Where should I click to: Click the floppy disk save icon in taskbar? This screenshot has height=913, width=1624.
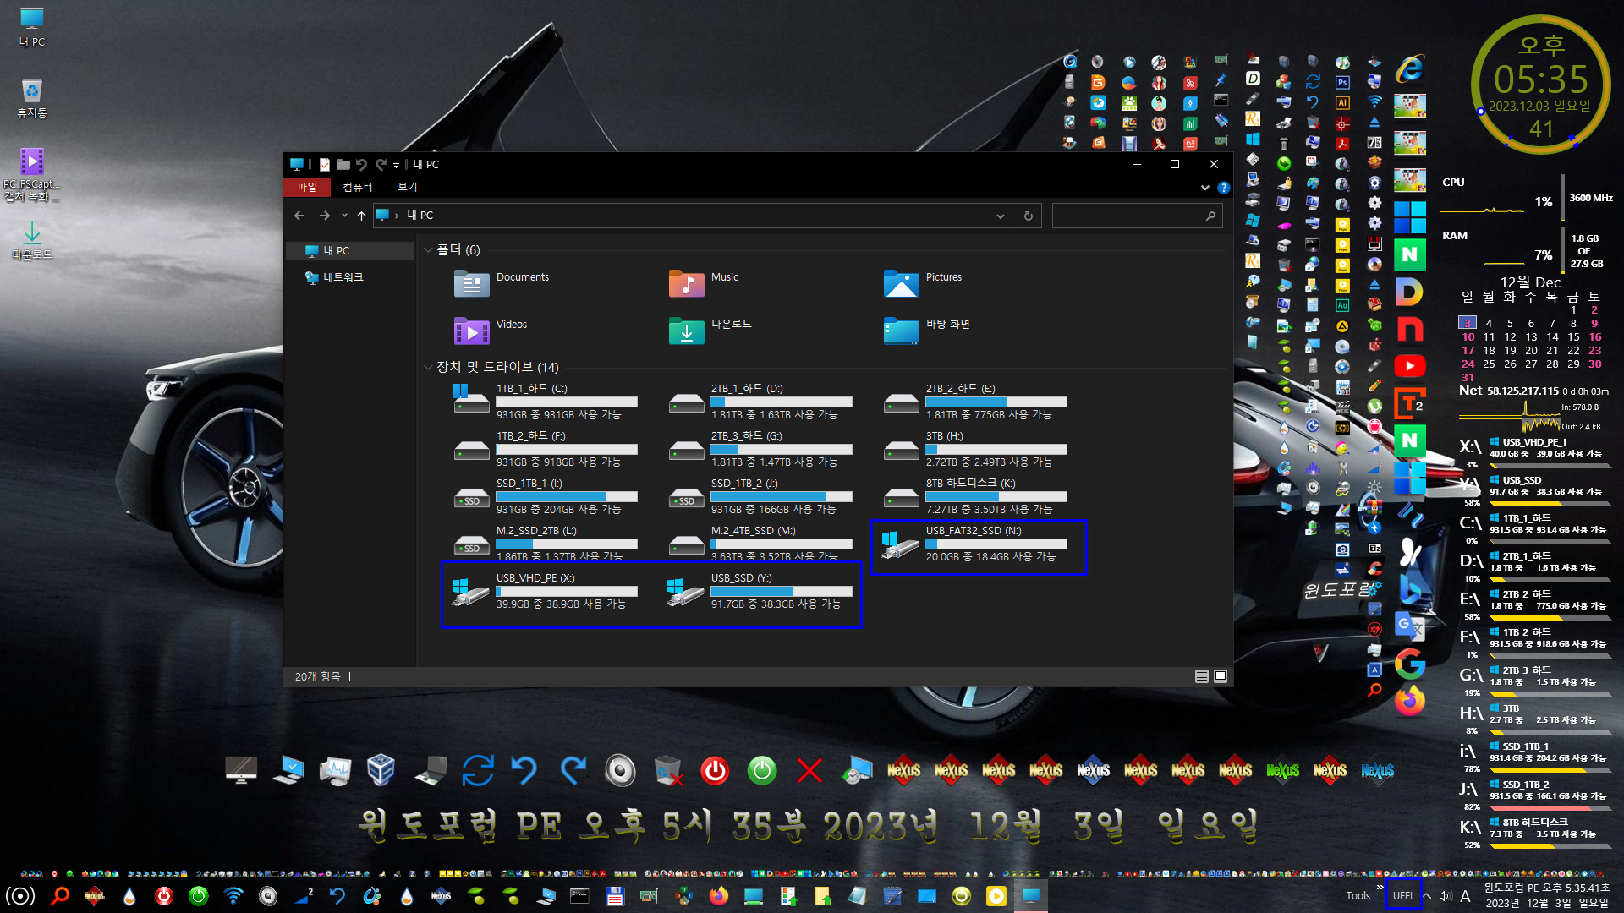tap(615, 896)
